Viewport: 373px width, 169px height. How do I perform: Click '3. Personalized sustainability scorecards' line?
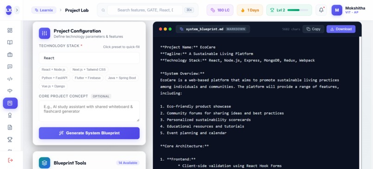205,120
